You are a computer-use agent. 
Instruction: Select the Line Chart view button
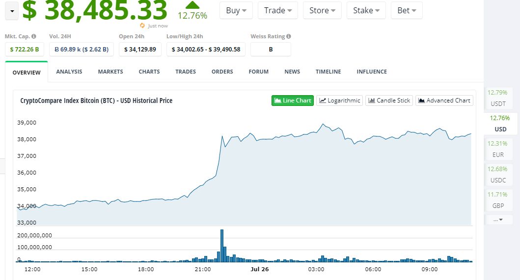click(x=293, y=101)
